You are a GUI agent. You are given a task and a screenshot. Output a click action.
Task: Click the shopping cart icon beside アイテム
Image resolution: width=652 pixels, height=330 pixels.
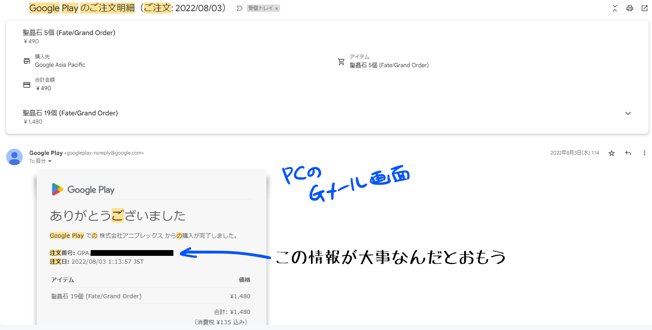click(x=341, y=61)
